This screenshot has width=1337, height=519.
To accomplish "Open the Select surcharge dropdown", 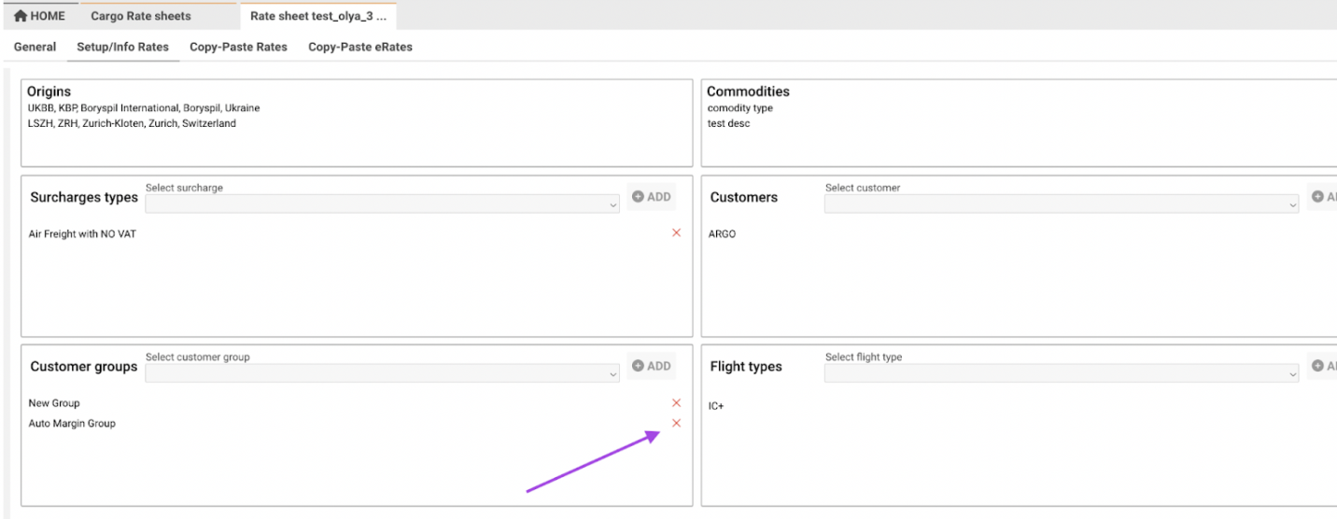I will pos(382,204).
